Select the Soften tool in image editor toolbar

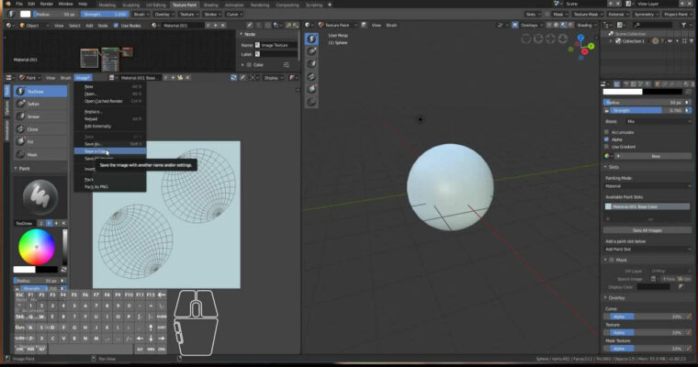[40, 104]
